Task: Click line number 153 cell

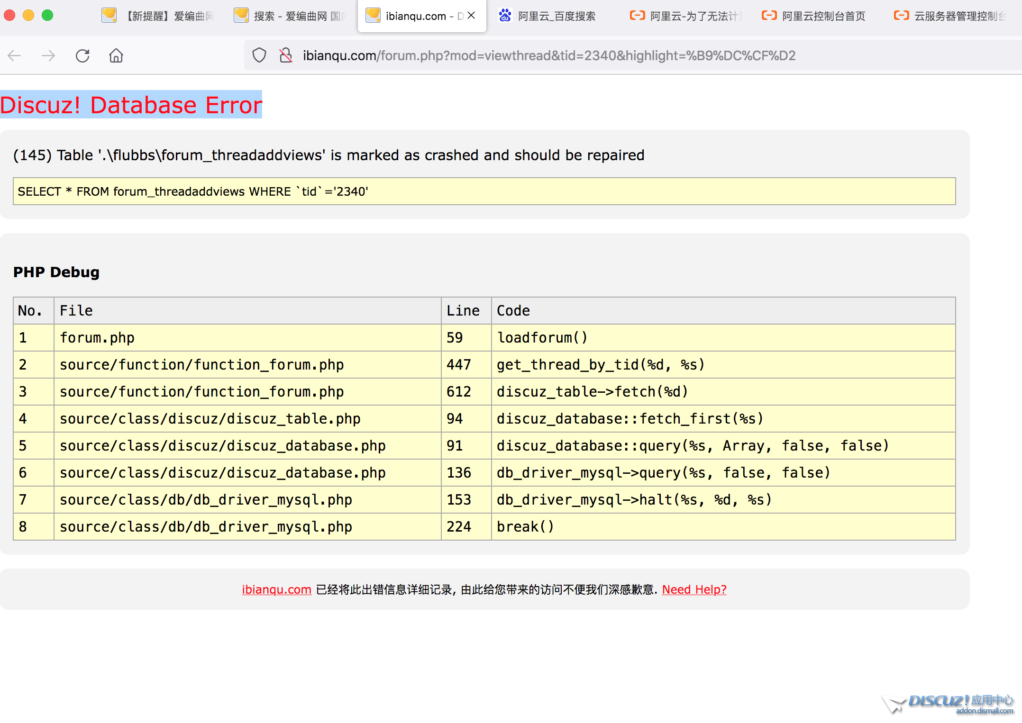Action: point(466,500)
